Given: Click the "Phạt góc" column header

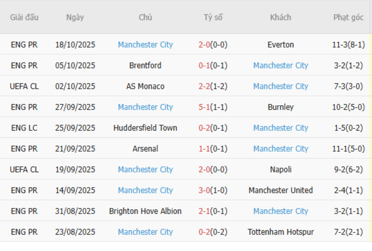Looking at the screenshot, I should click(x=349, y=17).
